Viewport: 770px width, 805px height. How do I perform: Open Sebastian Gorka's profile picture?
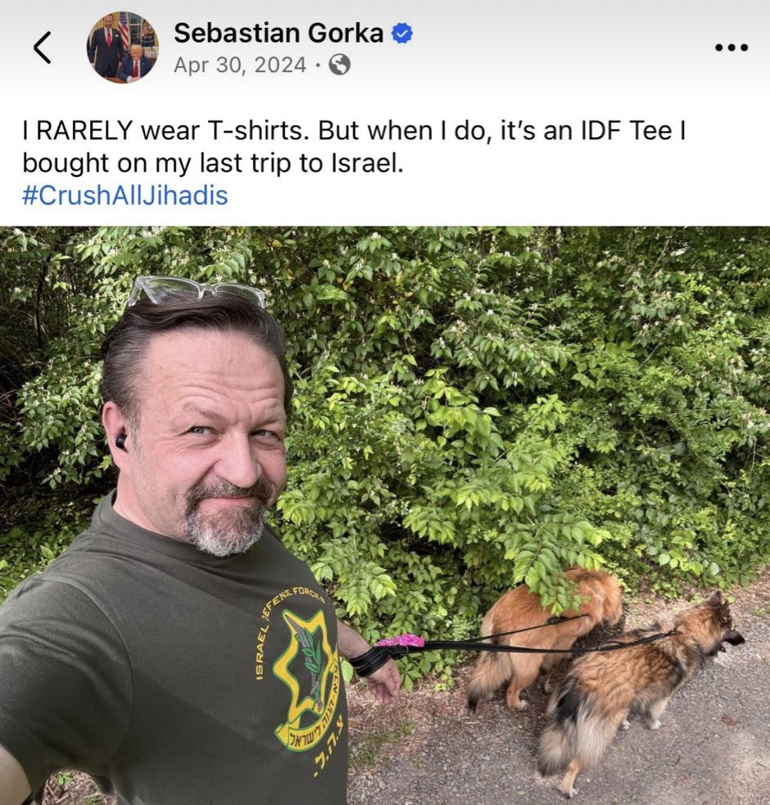pyautogui.click(x=122, y=48)
